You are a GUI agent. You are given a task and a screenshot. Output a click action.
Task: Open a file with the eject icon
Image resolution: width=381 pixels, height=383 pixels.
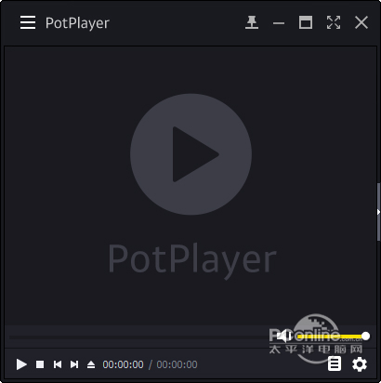(91, 364)
